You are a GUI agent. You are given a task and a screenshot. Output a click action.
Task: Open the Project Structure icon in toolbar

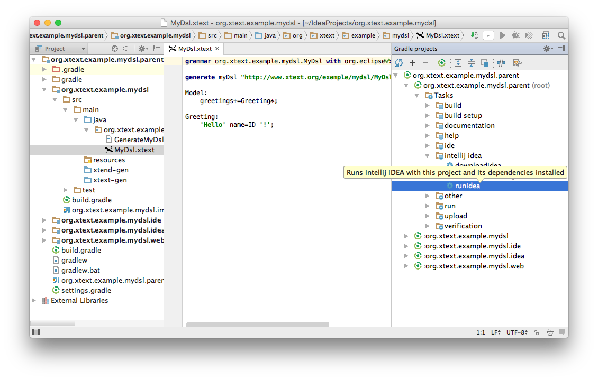pos(546,35)
